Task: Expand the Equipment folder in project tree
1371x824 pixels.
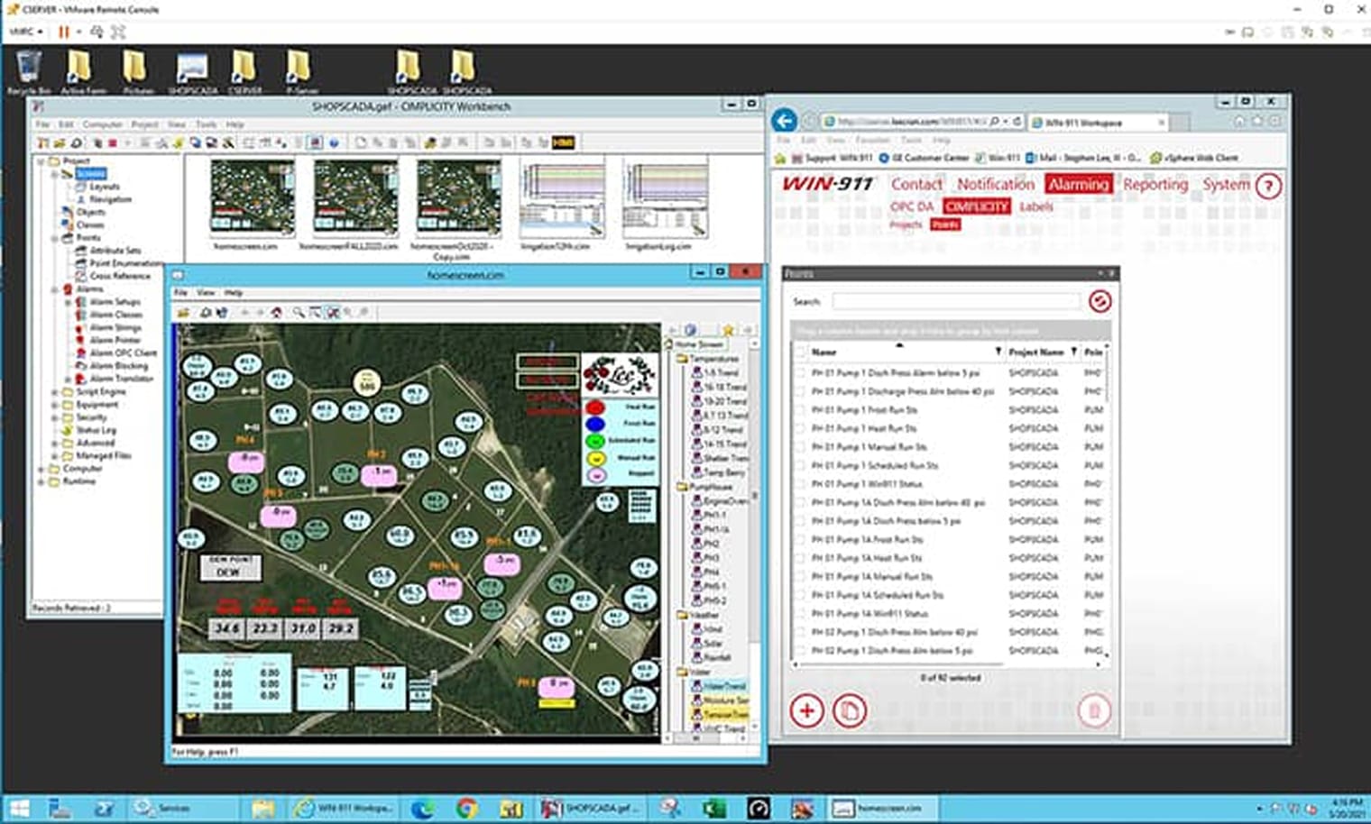Action: pyautogui.click(x=54, y=405)
